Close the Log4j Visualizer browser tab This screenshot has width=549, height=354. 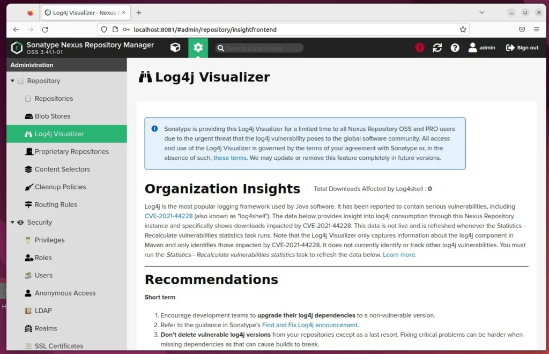124,13
